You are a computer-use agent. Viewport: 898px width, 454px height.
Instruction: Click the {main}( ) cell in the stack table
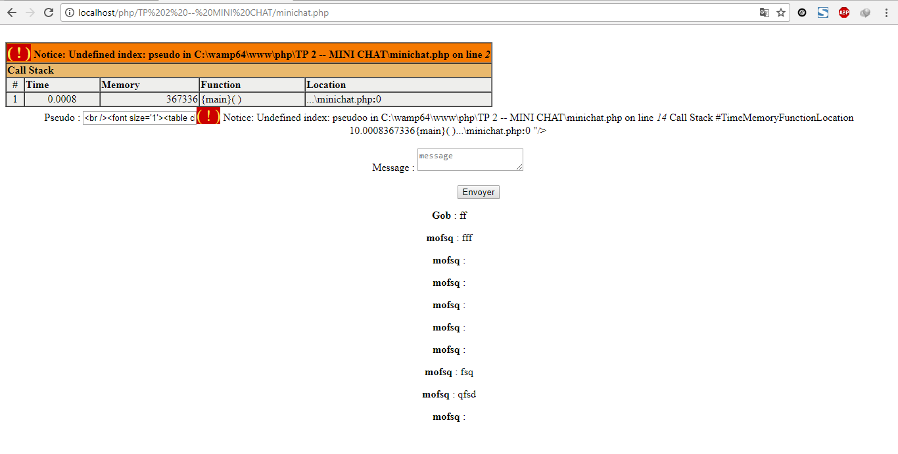click(219, 99)
